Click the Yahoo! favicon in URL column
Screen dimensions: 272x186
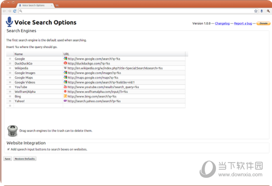click(x=65, y=101)
